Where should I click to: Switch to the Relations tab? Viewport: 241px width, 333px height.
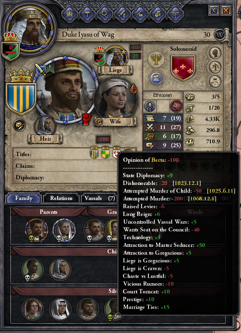[62, 198]
